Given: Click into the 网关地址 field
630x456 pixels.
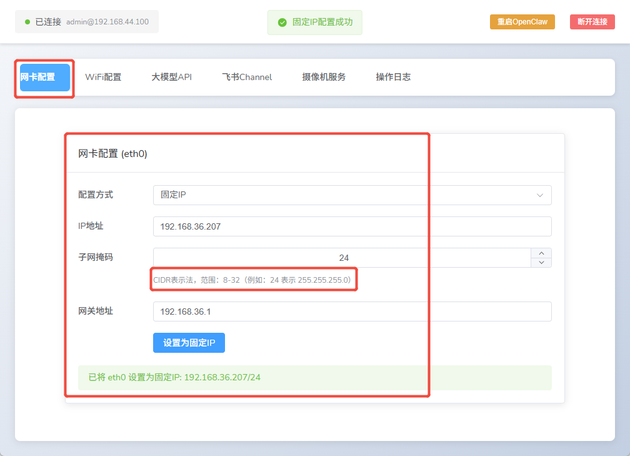Looking at the screenshot, I should (x=352, y=312).
